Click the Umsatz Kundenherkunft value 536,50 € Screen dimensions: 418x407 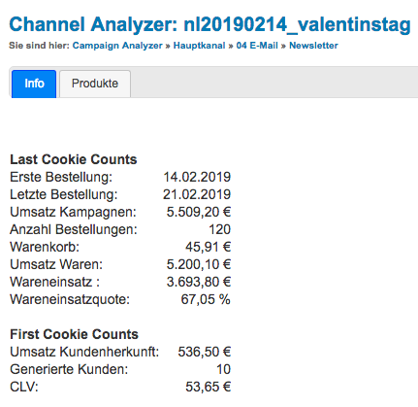(205, 352)
